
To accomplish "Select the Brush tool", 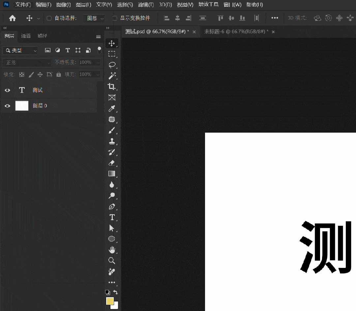I will click(x=112, y=130).
